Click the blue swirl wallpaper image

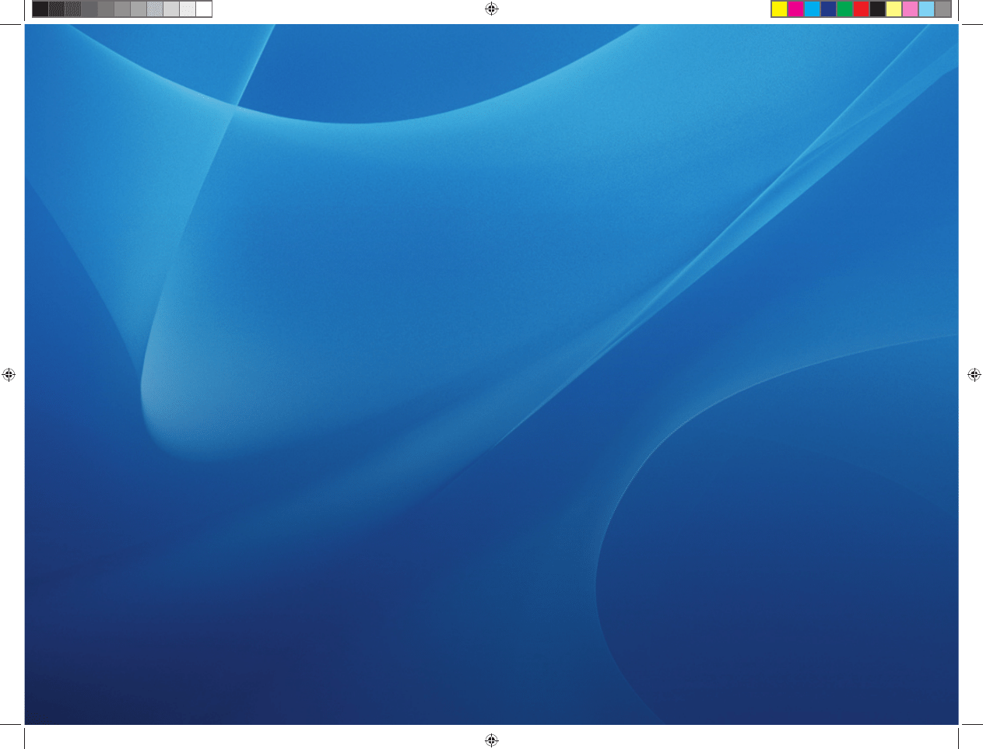pyautogui.click(x=490, y=373)
